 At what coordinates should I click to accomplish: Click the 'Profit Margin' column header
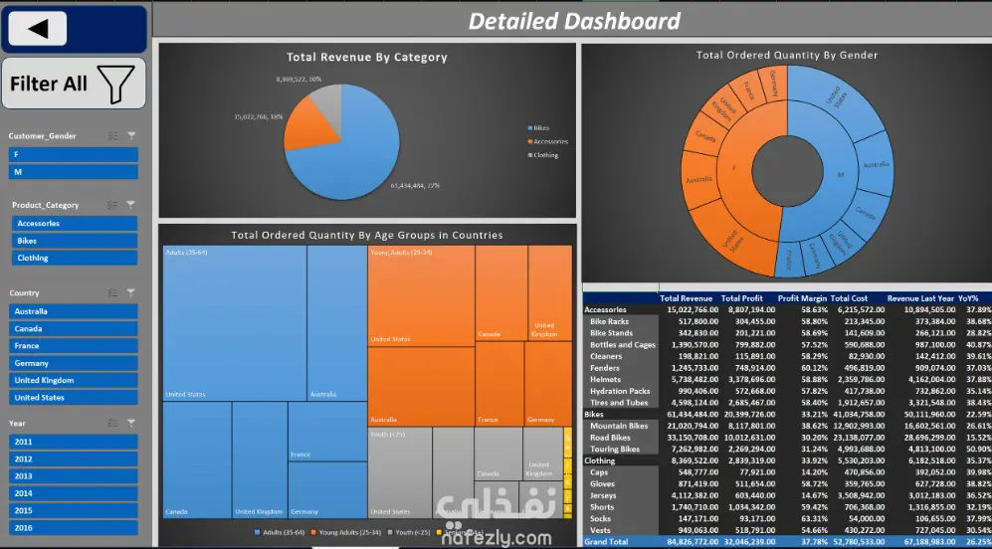coord(802,298)
